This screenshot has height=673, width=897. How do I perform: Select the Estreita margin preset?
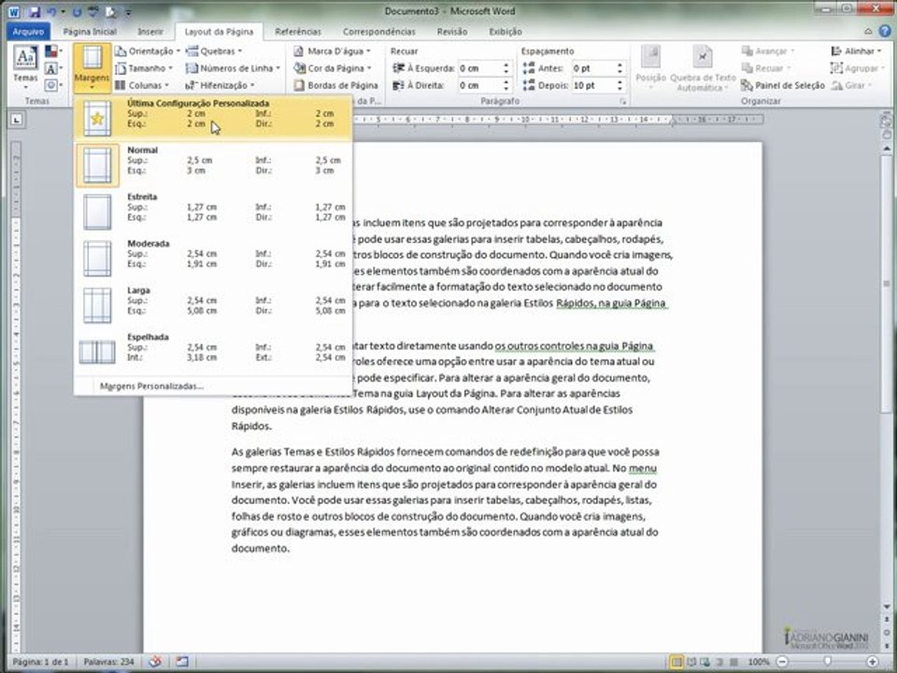click(x=213, y=212)
